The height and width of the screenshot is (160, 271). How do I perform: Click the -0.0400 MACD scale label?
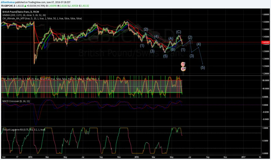(266, 119)
